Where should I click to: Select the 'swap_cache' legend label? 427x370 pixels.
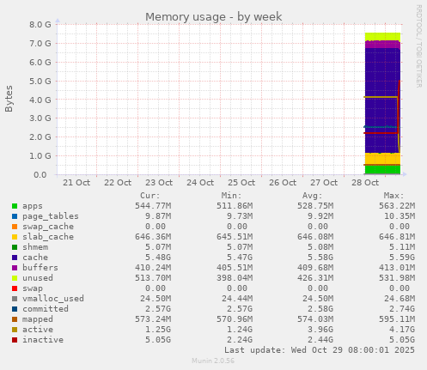(48, 227)
